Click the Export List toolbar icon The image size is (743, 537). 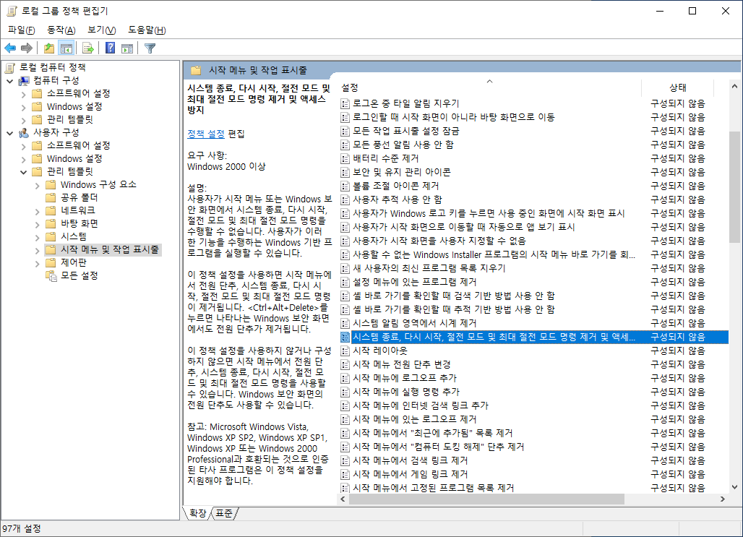87,48
